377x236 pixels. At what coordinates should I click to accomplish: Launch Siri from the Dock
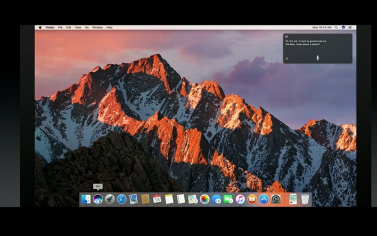(x=98, y=199)
